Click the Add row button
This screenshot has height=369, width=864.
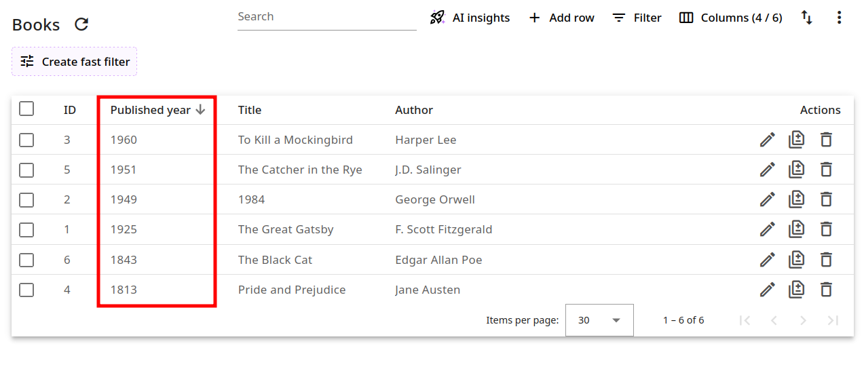561,18
